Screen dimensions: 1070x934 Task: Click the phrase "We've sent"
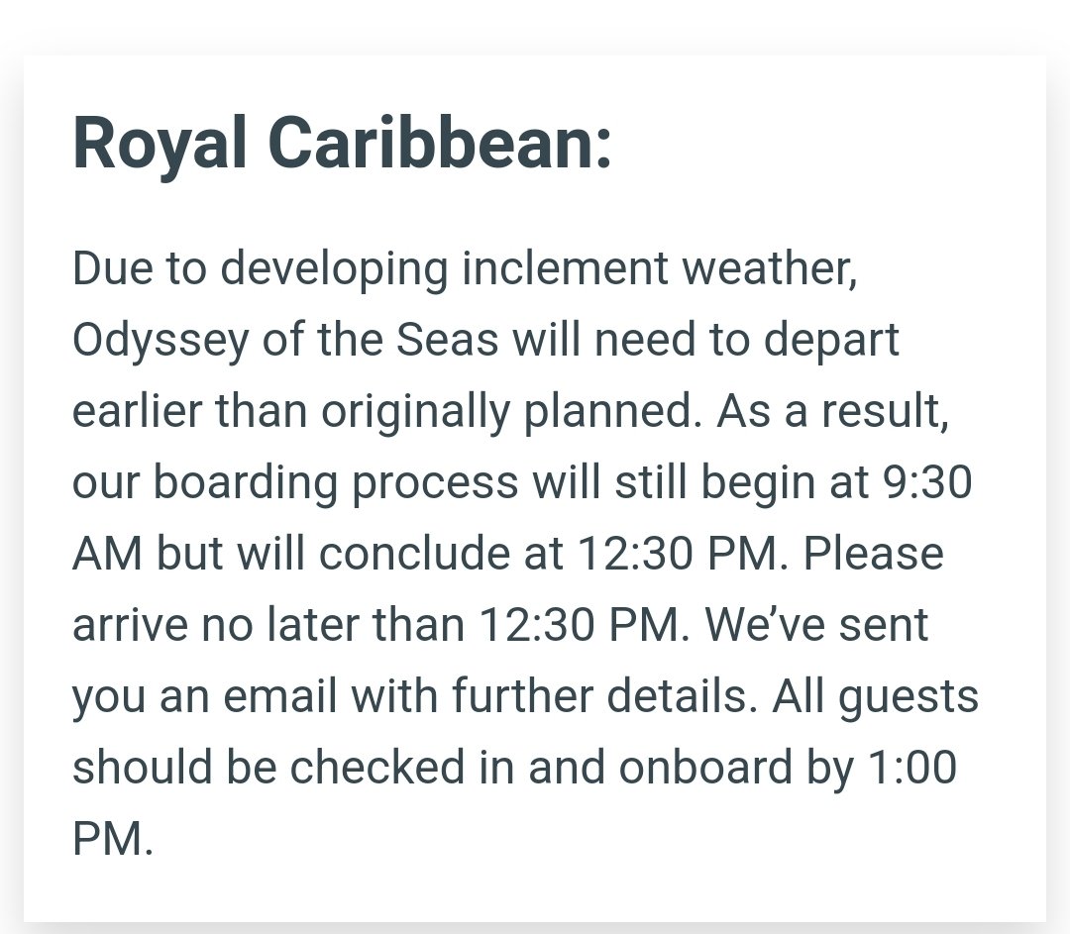(816, 625)
